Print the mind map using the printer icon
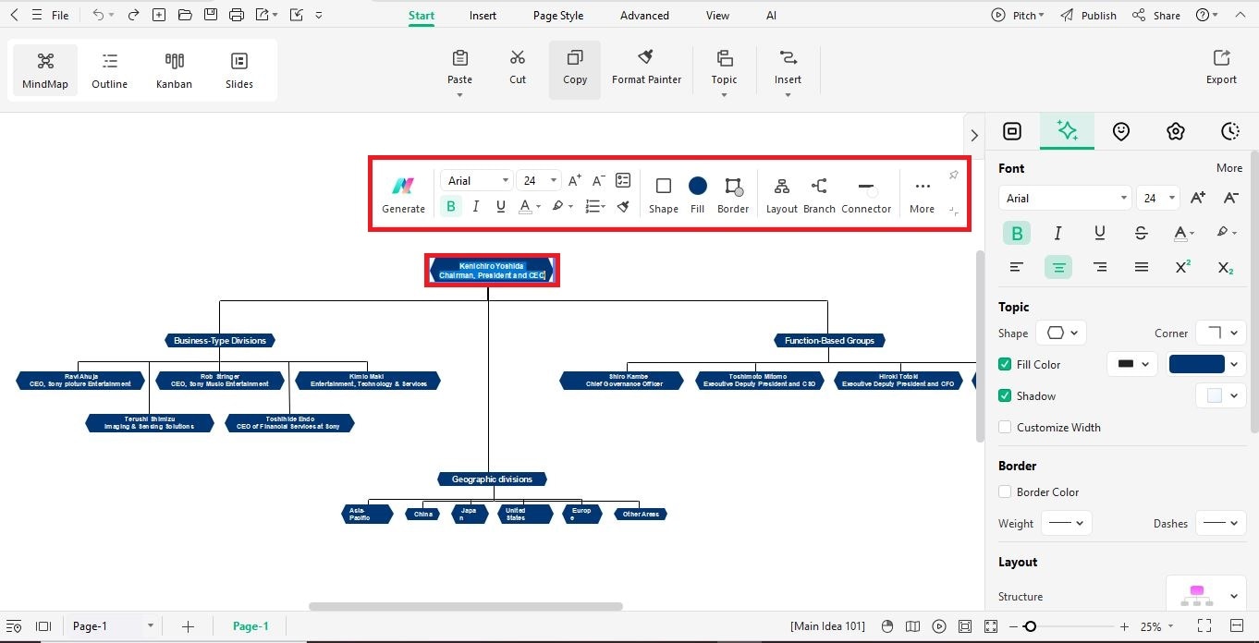Image resolution: width=1259 pixels, height=643 pixels. pos(237,15)
